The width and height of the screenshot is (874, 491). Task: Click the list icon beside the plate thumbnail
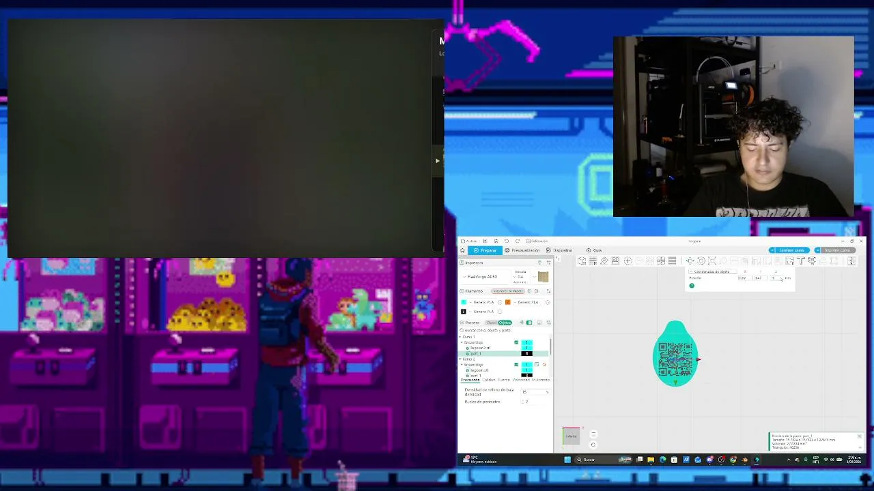pos(593,434)
